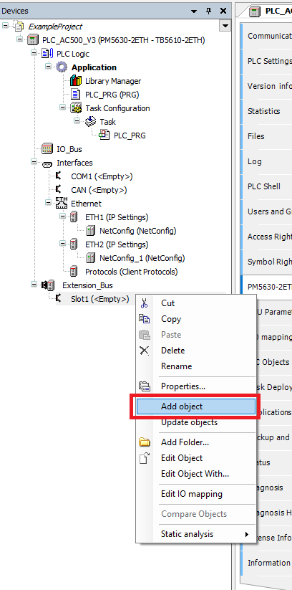Click the Ethernet ETH network icon
292x590 pixels.
pyautogui.click(x=62, y=203)
